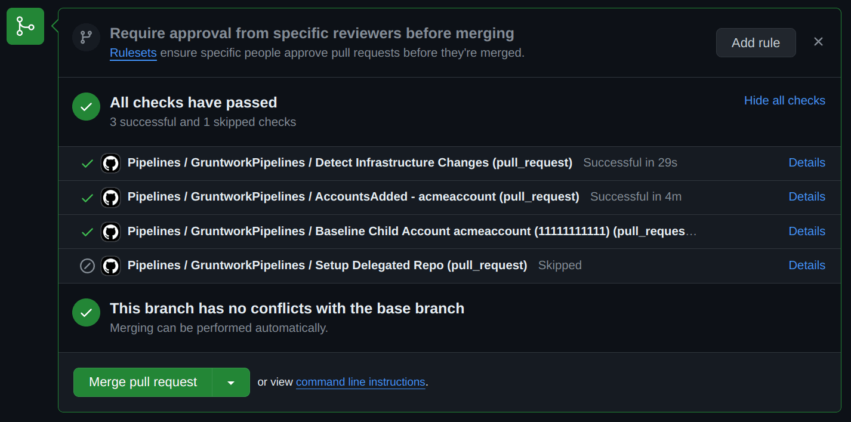Click GitHub logo for Setup Delegated Repo
The height and width of the screenshot is (422, 851).
110,266
